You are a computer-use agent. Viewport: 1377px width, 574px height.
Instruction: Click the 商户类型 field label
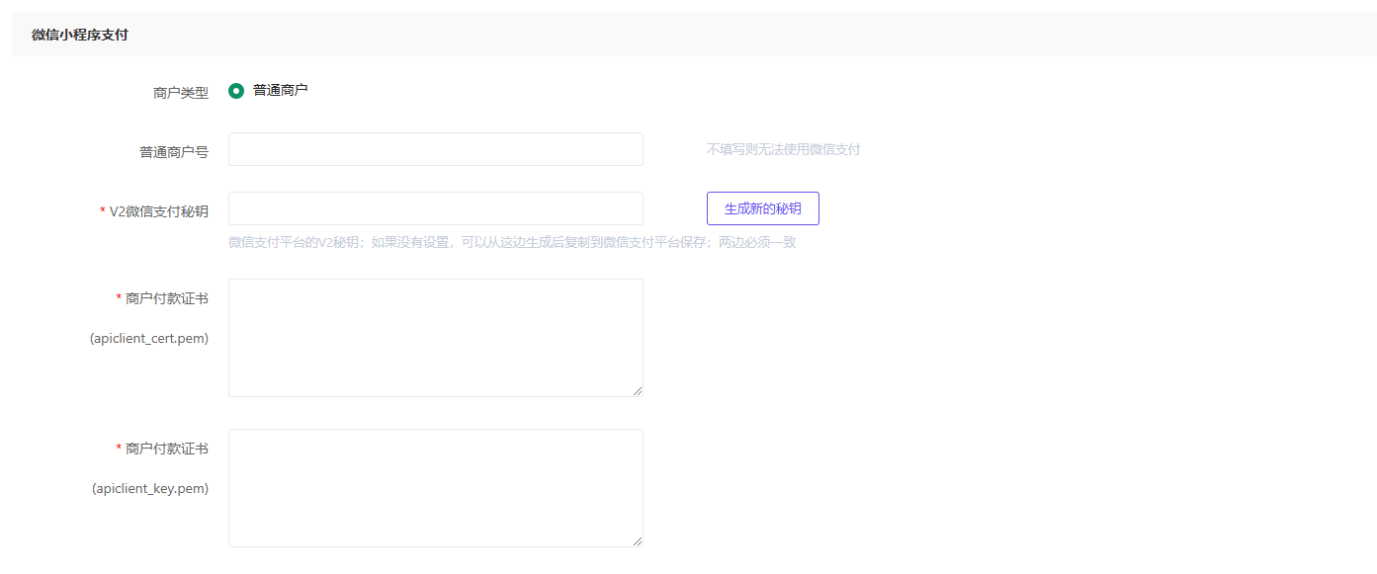[181, 93]
